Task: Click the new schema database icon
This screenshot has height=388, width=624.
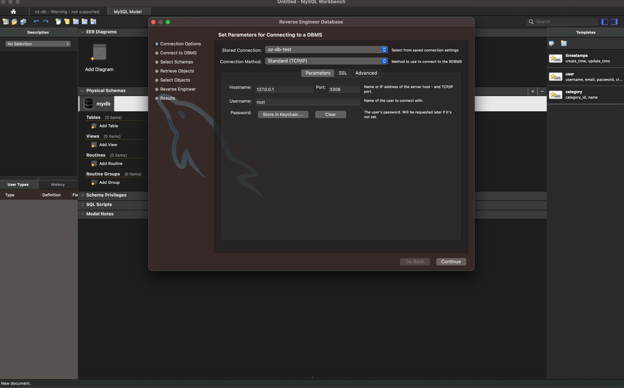Action: click(x=67, y=22)
